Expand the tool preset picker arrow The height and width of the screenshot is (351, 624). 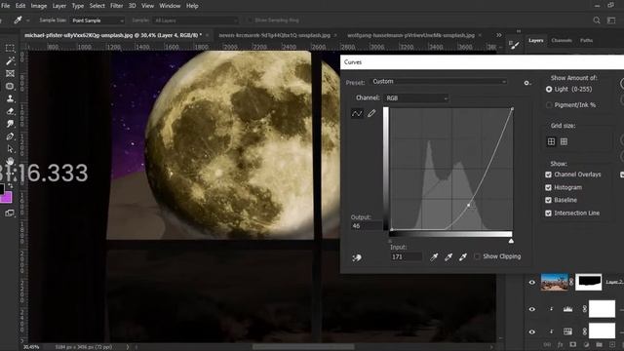pyautogui.click(x=28, y=20)
